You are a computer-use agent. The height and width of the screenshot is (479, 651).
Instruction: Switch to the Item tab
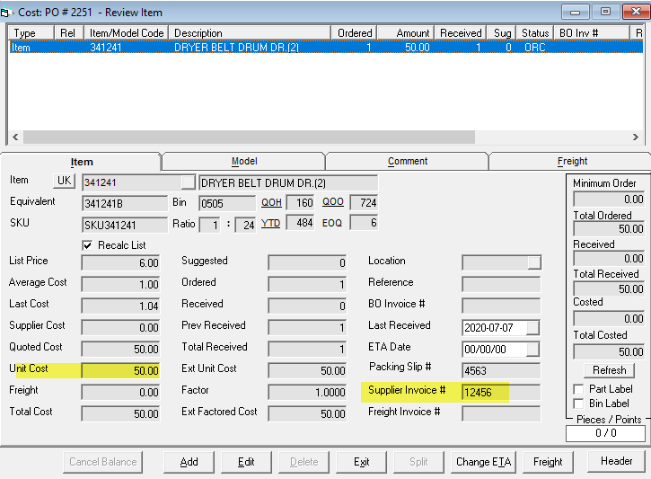[x=82, y=162]
